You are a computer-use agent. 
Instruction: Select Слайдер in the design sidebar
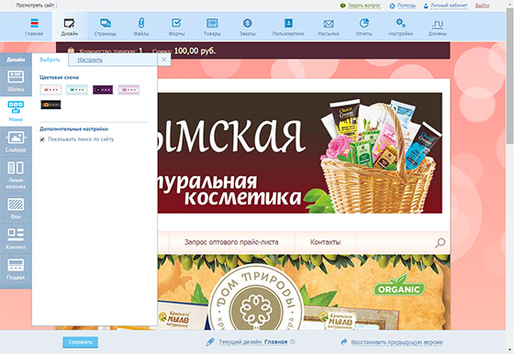[16, 142]
